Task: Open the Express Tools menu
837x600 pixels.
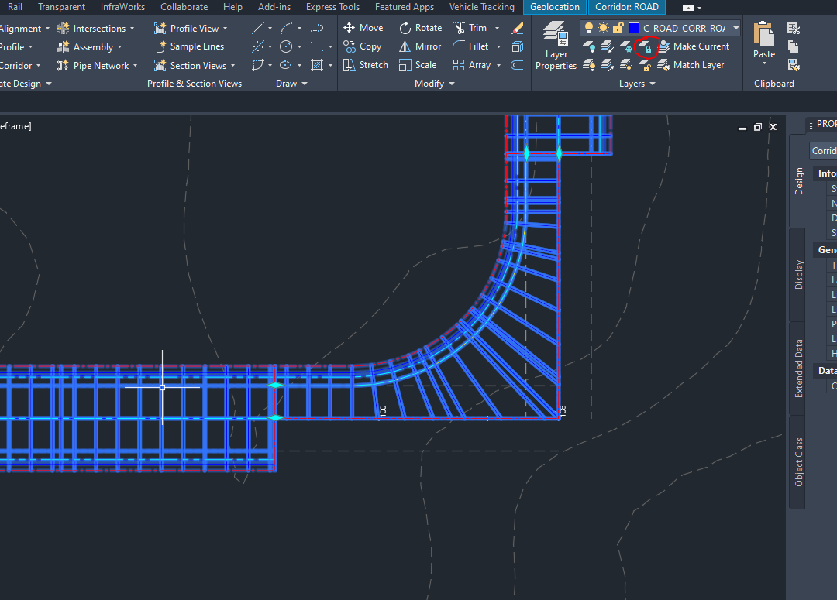Action: [x=332, y=7]
